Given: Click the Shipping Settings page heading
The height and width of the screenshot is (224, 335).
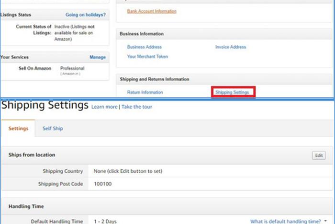Looking at the screenshot, I should pos(45,105).
